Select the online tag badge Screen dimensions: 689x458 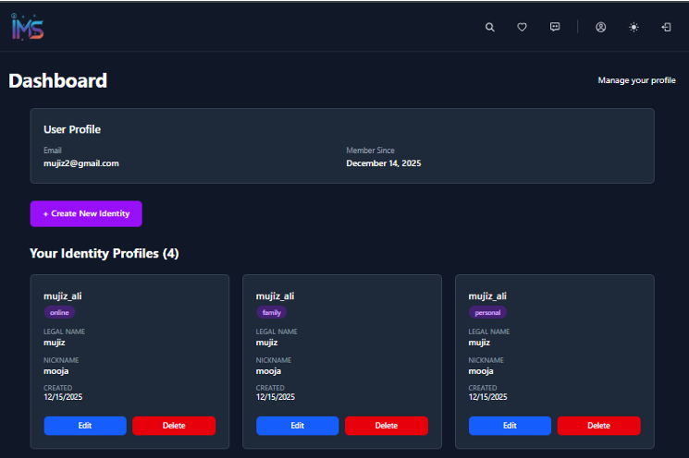[x=59, y=313]
